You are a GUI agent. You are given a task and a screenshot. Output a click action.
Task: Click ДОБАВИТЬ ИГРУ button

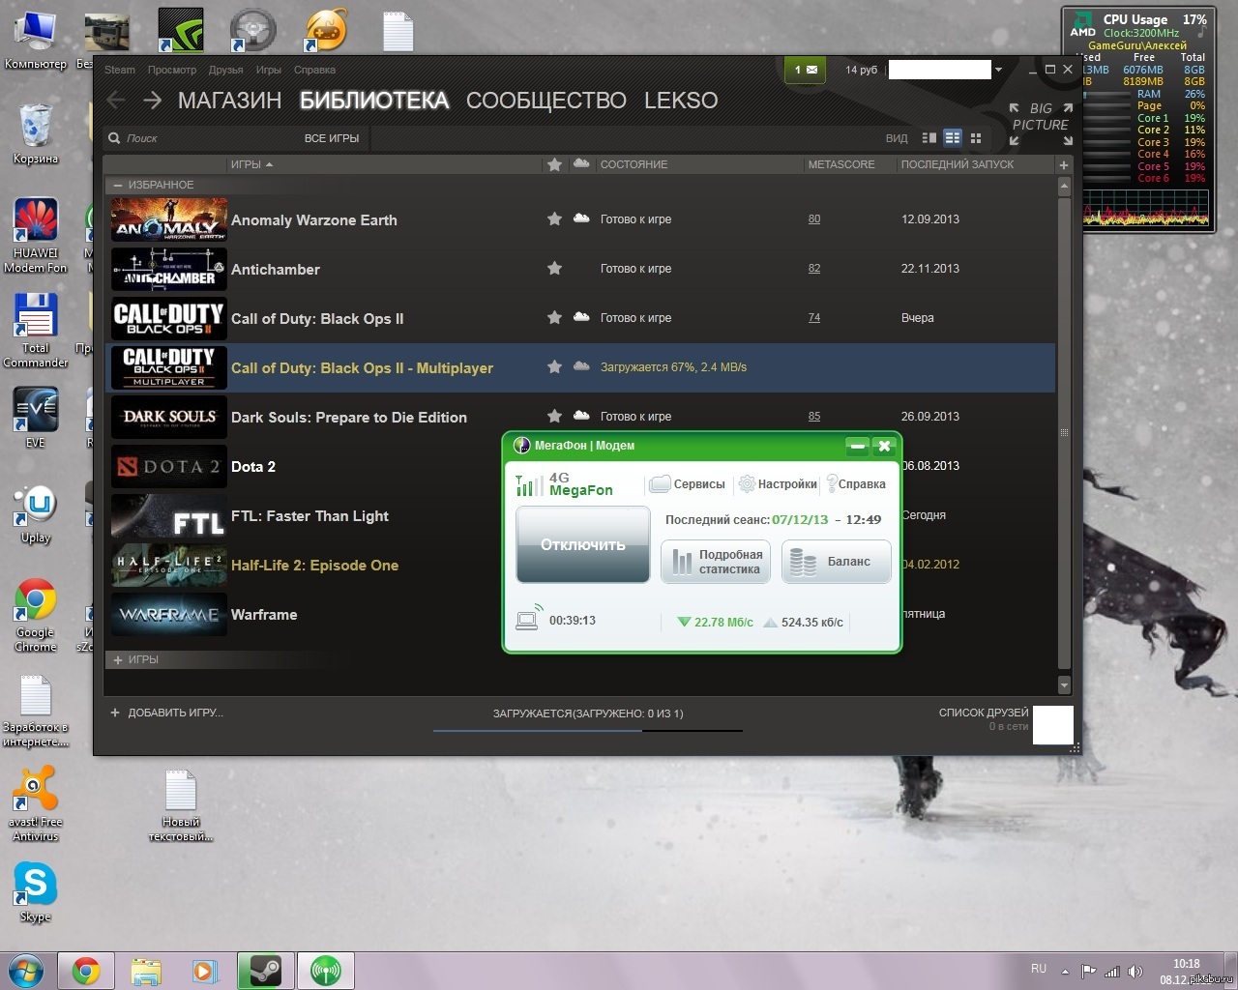tap(166, 713)
